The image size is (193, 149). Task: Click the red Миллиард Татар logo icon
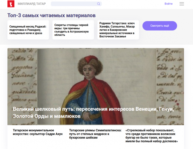tap(11, 4)
